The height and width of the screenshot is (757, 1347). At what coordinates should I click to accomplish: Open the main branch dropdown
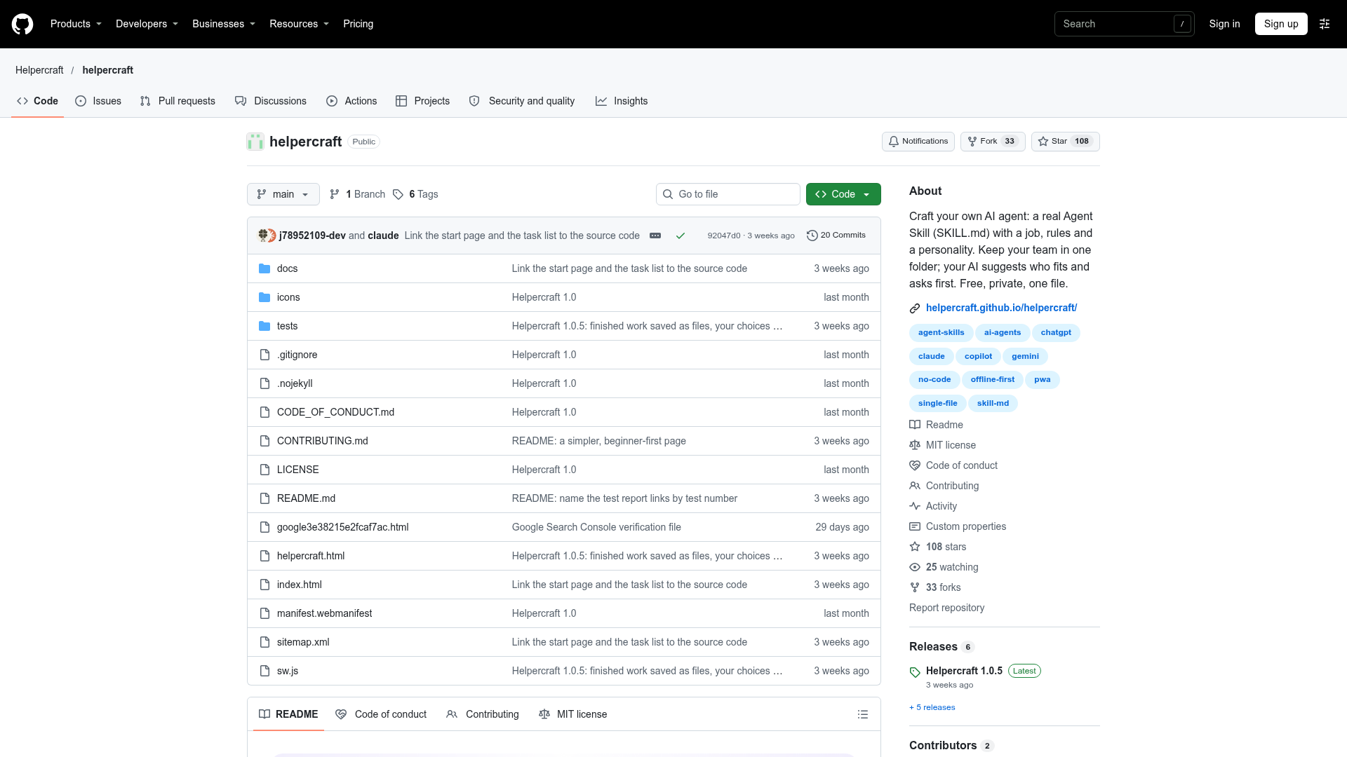(283, 194)
